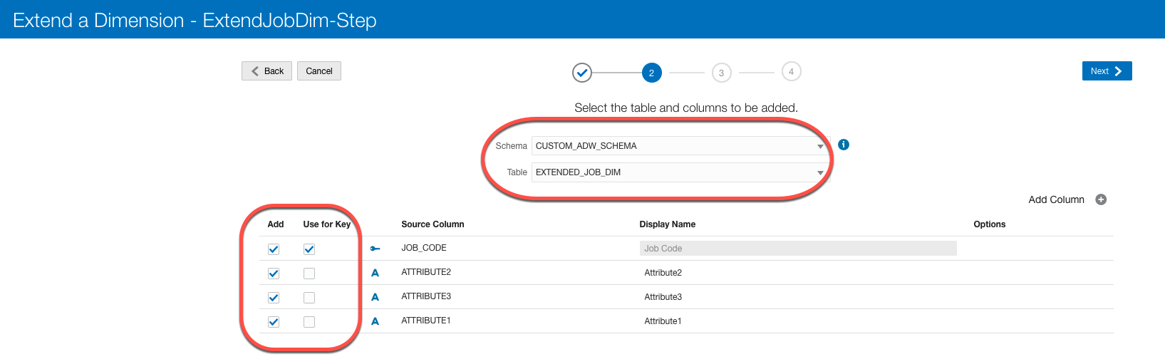1165x364 pixels.
Task: Open the Table dropdown
Action: 680,172
